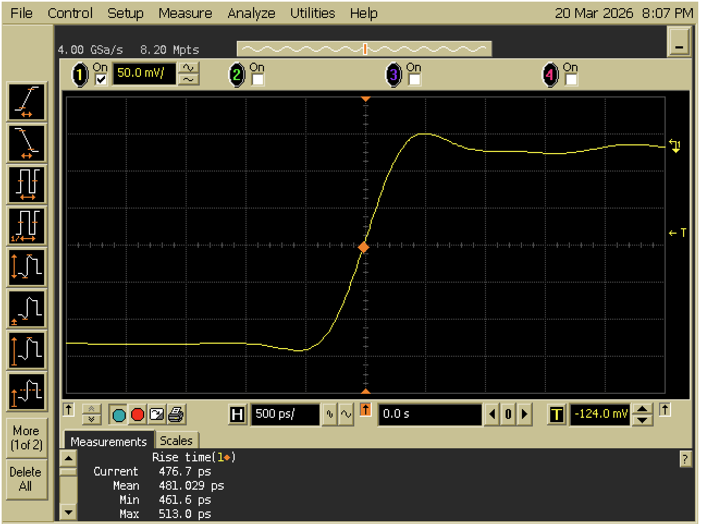
Task: Select the fall time measurement icon
Action: (27, 143)
